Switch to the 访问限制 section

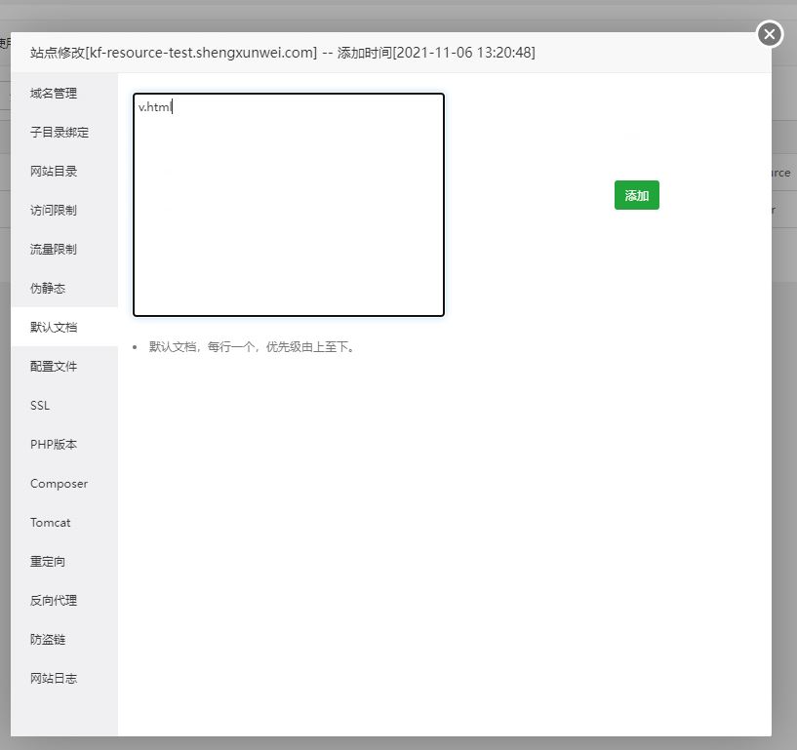pyautogui.click(x=54, y=210)
